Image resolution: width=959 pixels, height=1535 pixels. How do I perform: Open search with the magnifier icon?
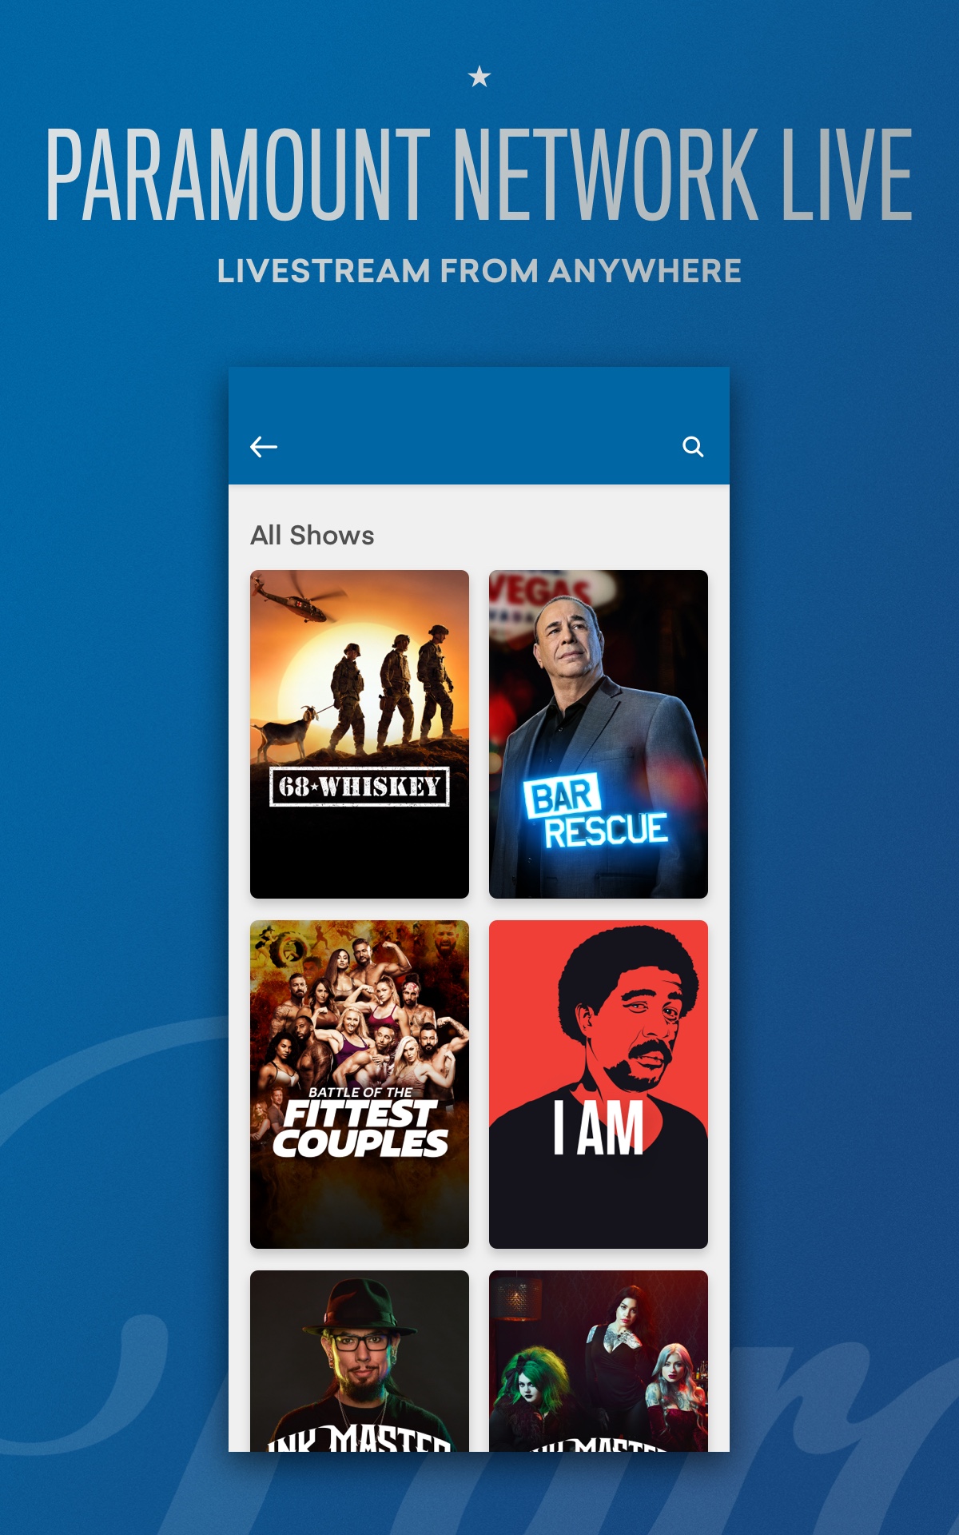point(693,447)
